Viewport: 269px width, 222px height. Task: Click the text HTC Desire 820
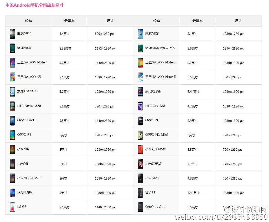[29, 106]
